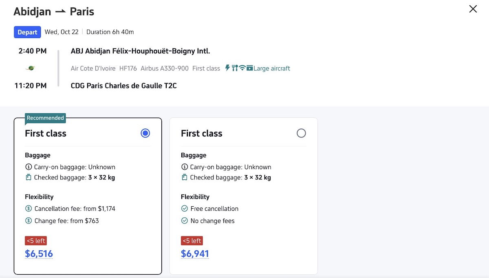This screenshot has height=278, width=489.
Task: Click the Wi-Fi amenity icon
Action: tap(242, 68)
